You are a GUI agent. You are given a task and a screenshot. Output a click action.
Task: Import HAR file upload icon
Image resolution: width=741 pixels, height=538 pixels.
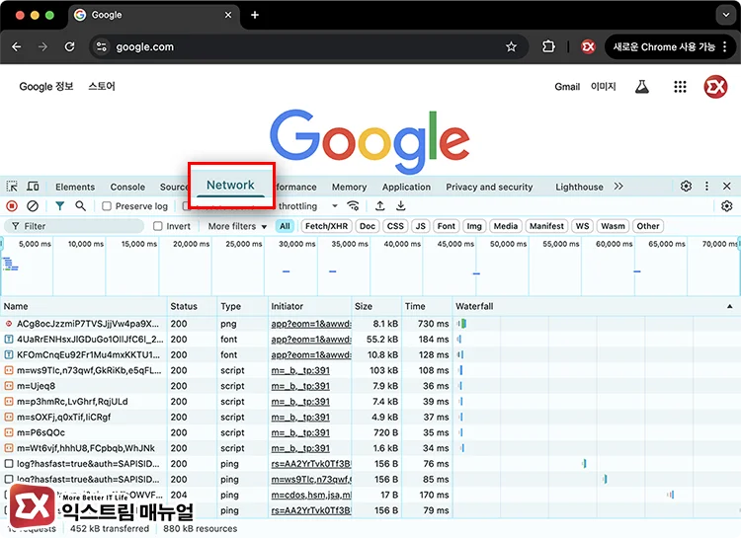coord(379,206)
